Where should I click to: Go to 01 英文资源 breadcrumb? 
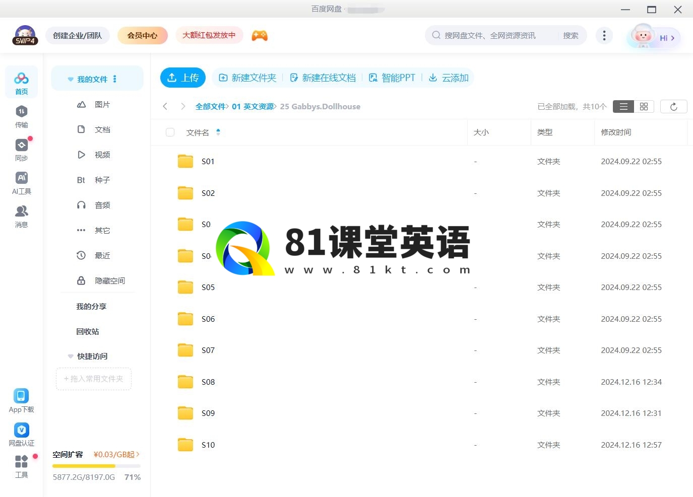(x=253, y=106)
